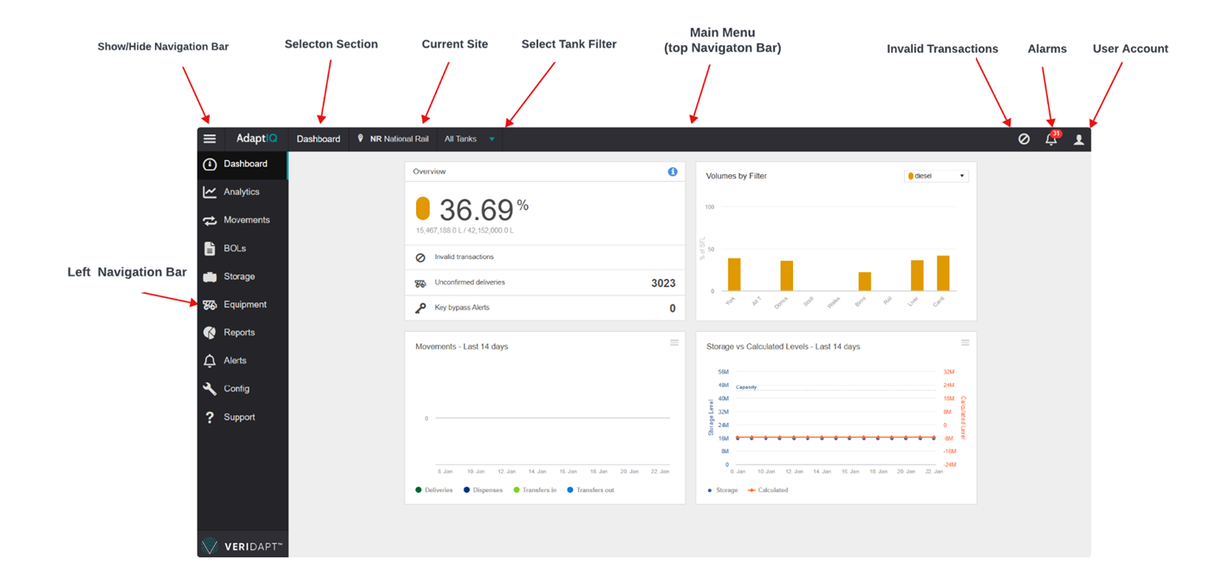The image size is (1229, 584).
Task: Toggle Transfers out series in legend
Action: (x=591, y=490)
